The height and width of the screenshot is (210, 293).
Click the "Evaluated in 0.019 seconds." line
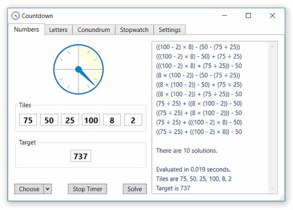click(193, 169)
